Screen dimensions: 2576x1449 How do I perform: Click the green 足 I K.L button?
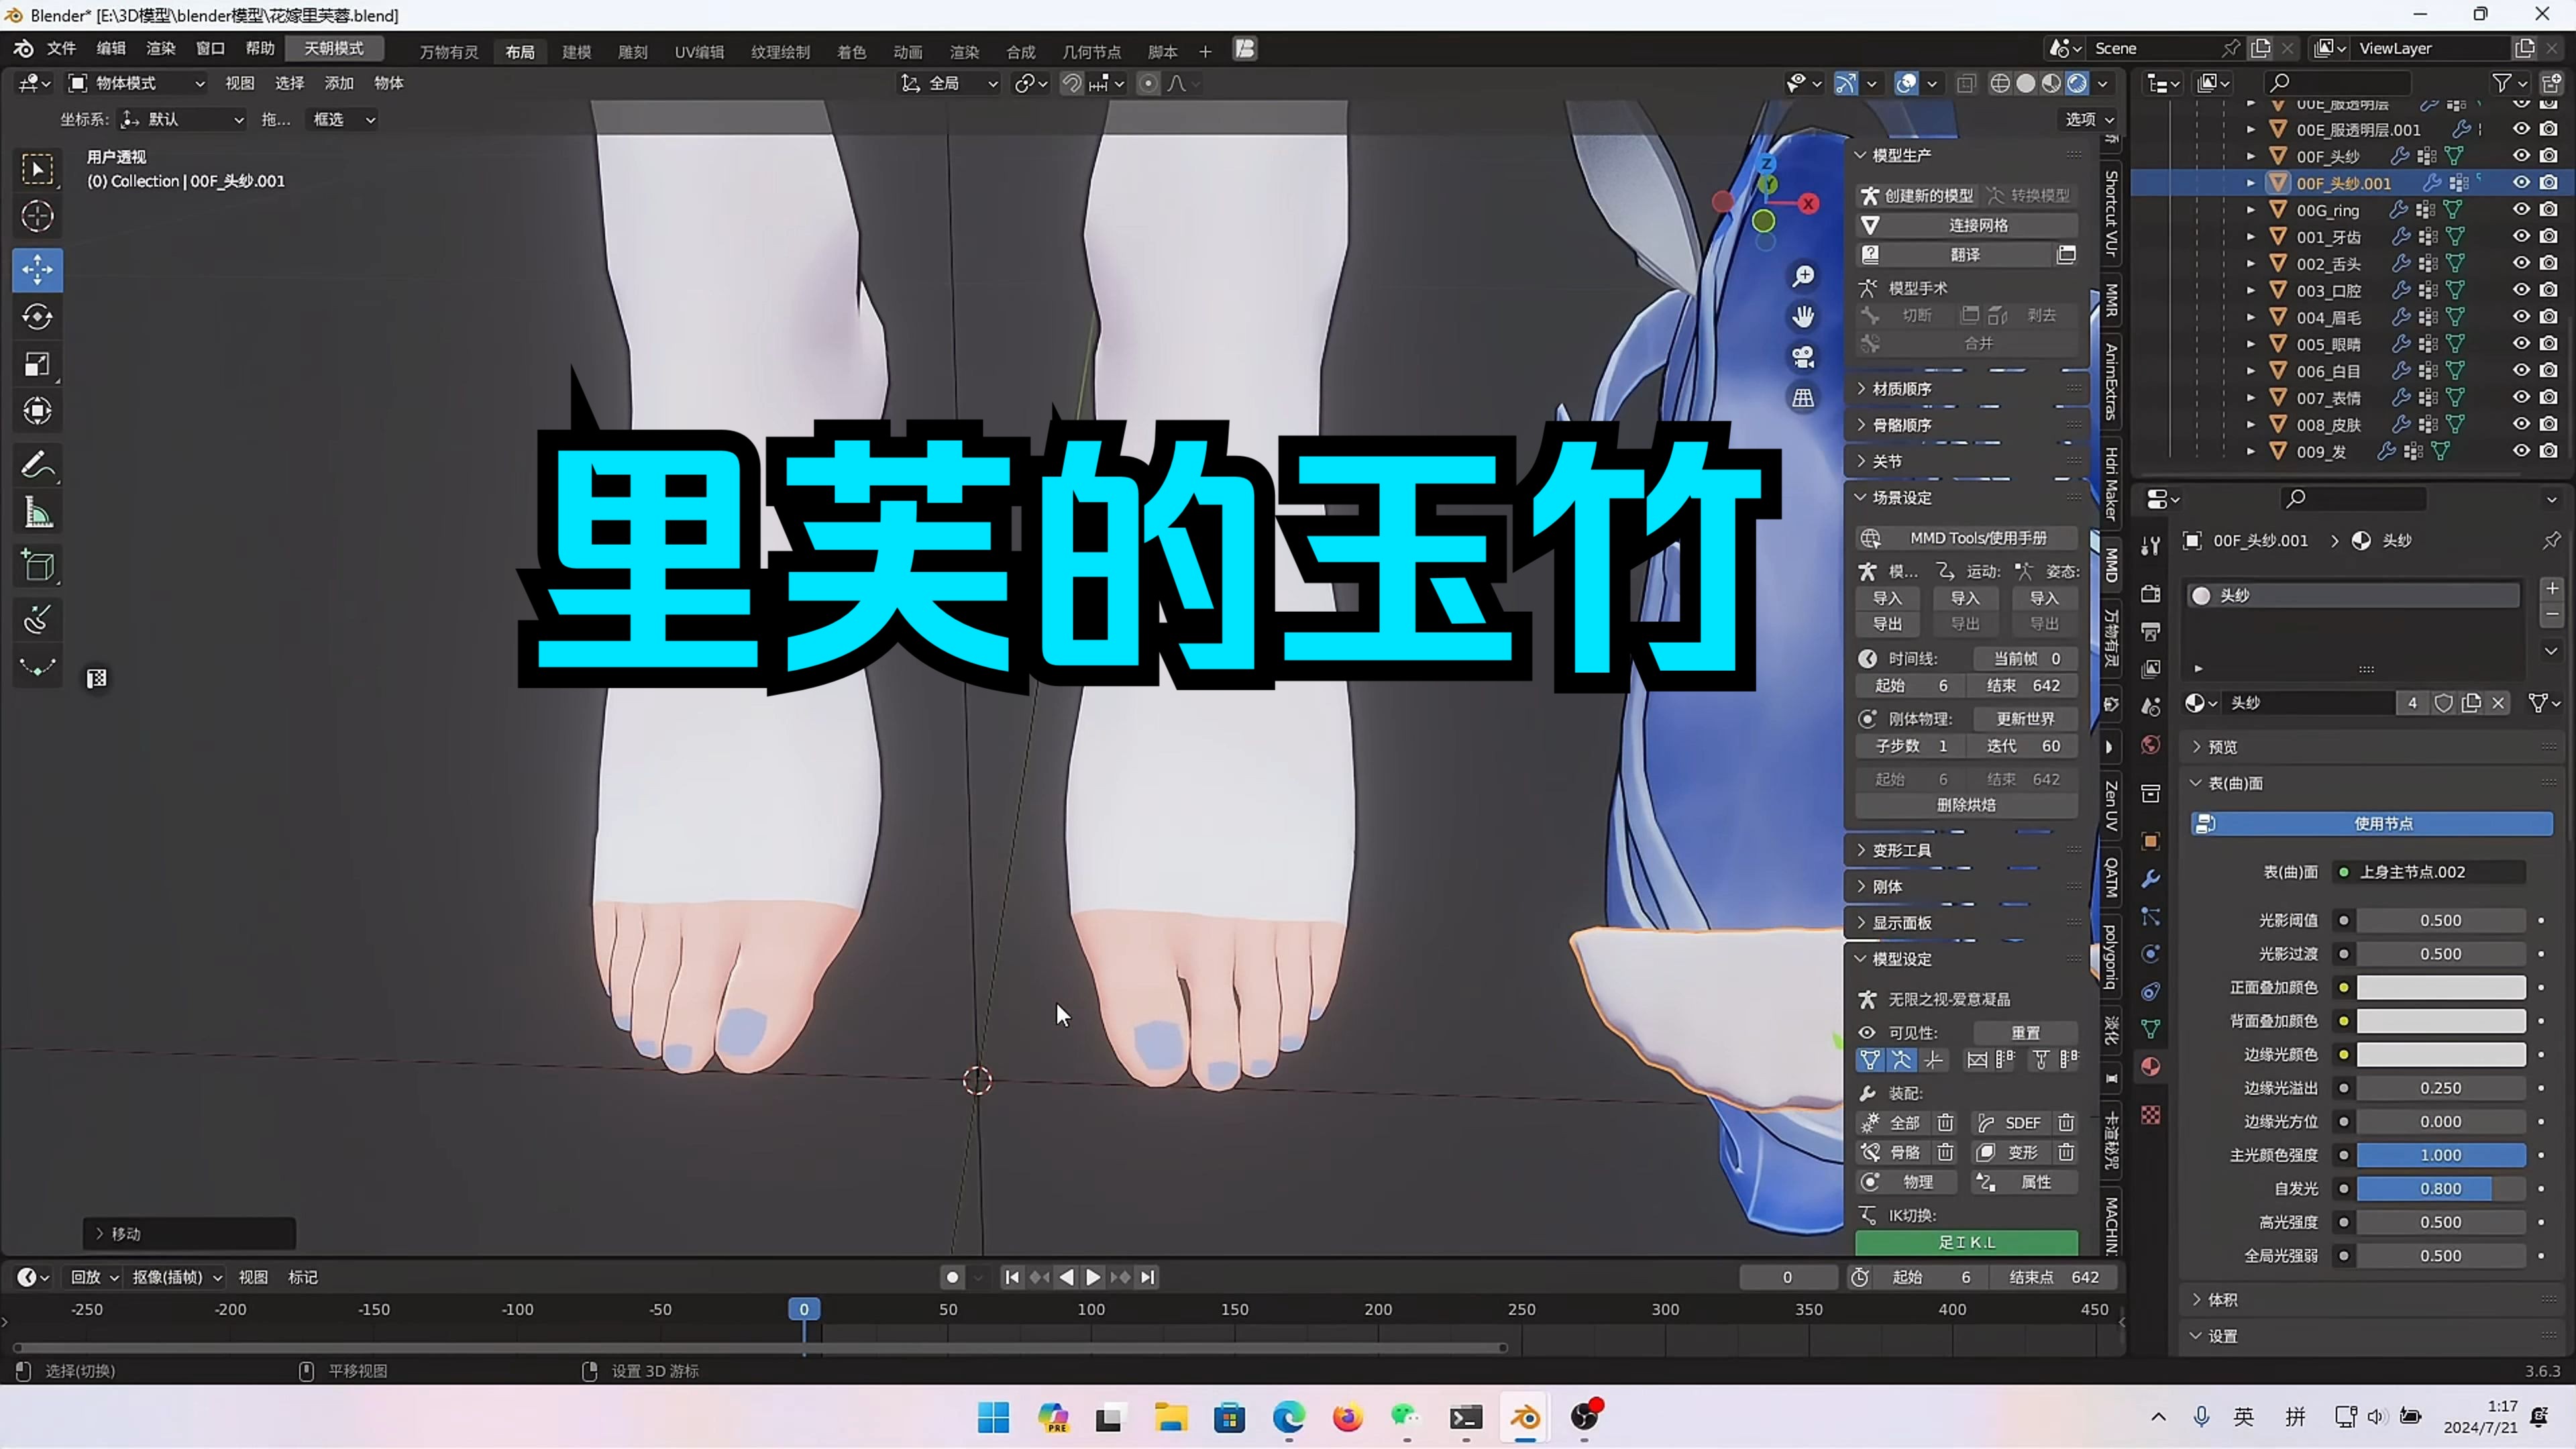pyautogui.click(x=1967, y=1242)
